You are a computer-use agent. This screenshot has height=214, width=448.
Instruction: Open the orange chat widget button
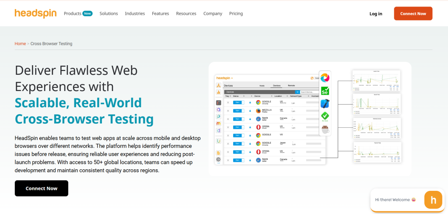click(433, 200)
